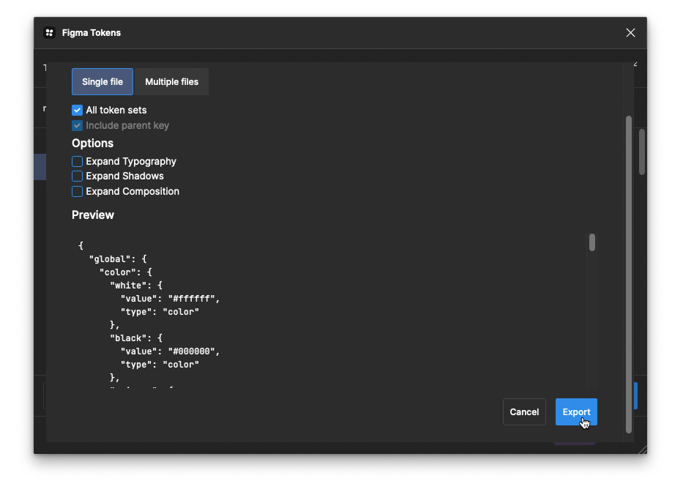Viewport: 683px width, 503px height.
Task: Enable the Expand Shadows option
Action: coord(77,176)
